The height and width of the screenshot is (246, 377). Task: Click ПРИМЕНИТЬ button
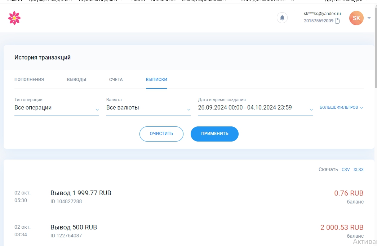point(214,134)
